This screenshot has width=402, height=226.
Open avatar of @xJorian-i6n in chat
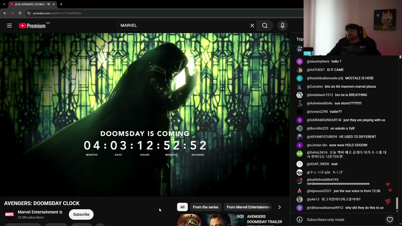click(300, 145)
